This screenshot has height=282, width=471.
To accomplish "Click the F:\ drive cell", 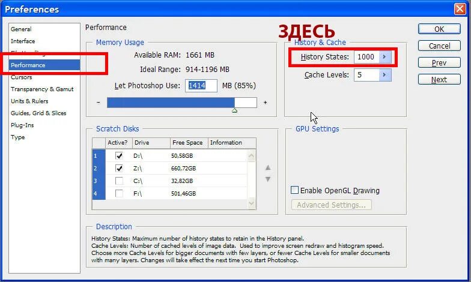I will point(138,193).
